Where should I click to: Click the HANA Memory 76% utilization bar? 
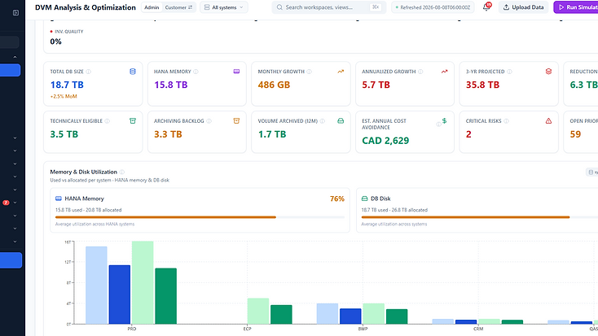click(200, 217)
